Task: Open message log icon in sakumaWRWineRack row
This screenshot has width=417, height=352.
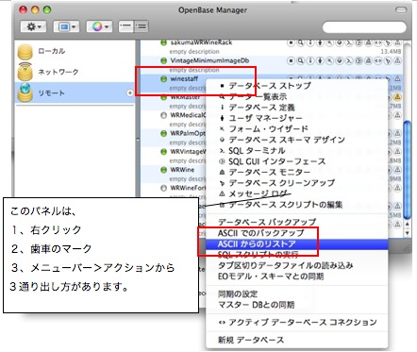Action: point(397,42)
